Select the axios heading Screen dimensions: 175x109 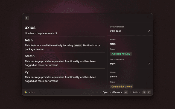click(30, 28)
